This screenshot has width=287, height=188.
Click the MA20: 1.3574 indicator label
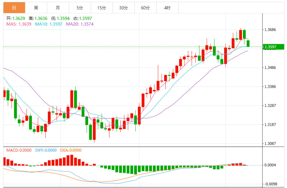[x=80, y=24]
